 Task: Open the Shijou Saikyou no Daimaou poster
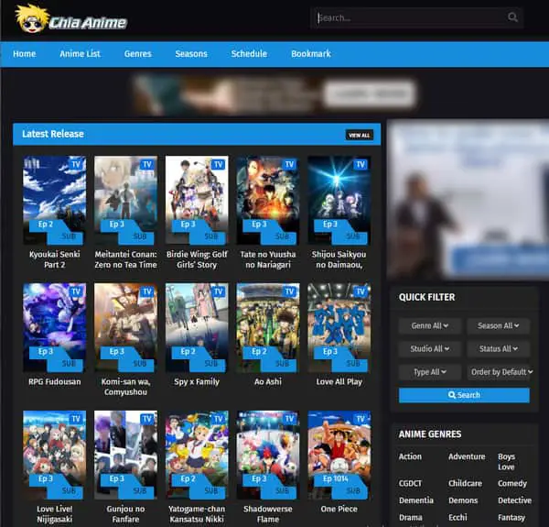(x=339, y=200)
